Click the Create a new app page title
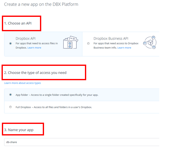 [x=41, y=4]
